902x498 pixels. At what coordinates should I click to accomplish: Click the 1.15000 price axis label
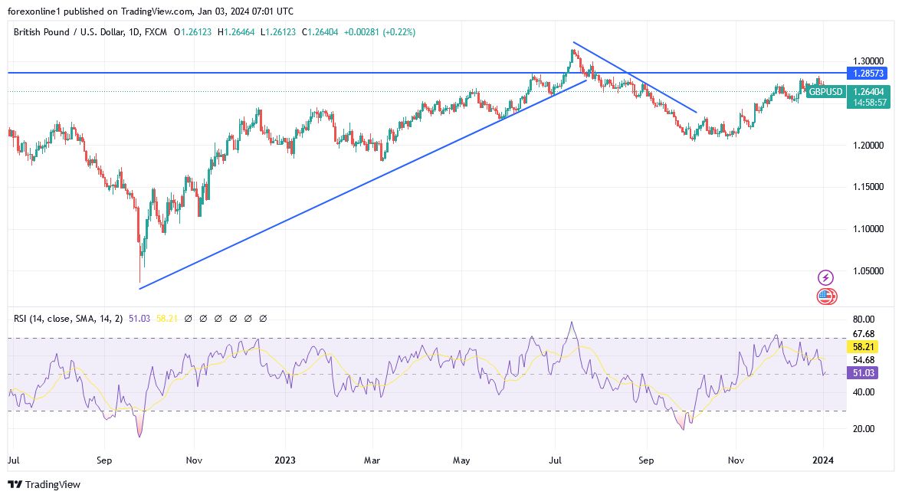click(868, 187)
